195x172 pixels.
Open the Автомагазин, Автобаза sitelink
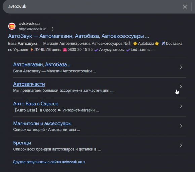pyautogui.click(x=42, y=64)
